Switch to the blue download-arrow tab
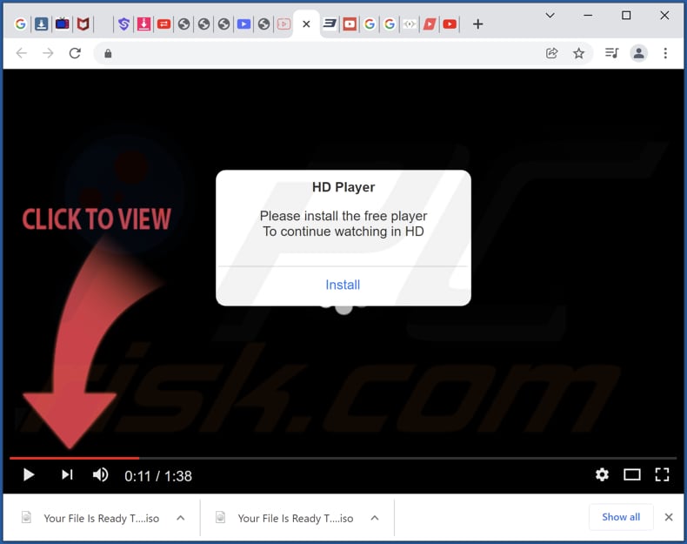This screenshot has height=544, width=687. coord(41,24)
